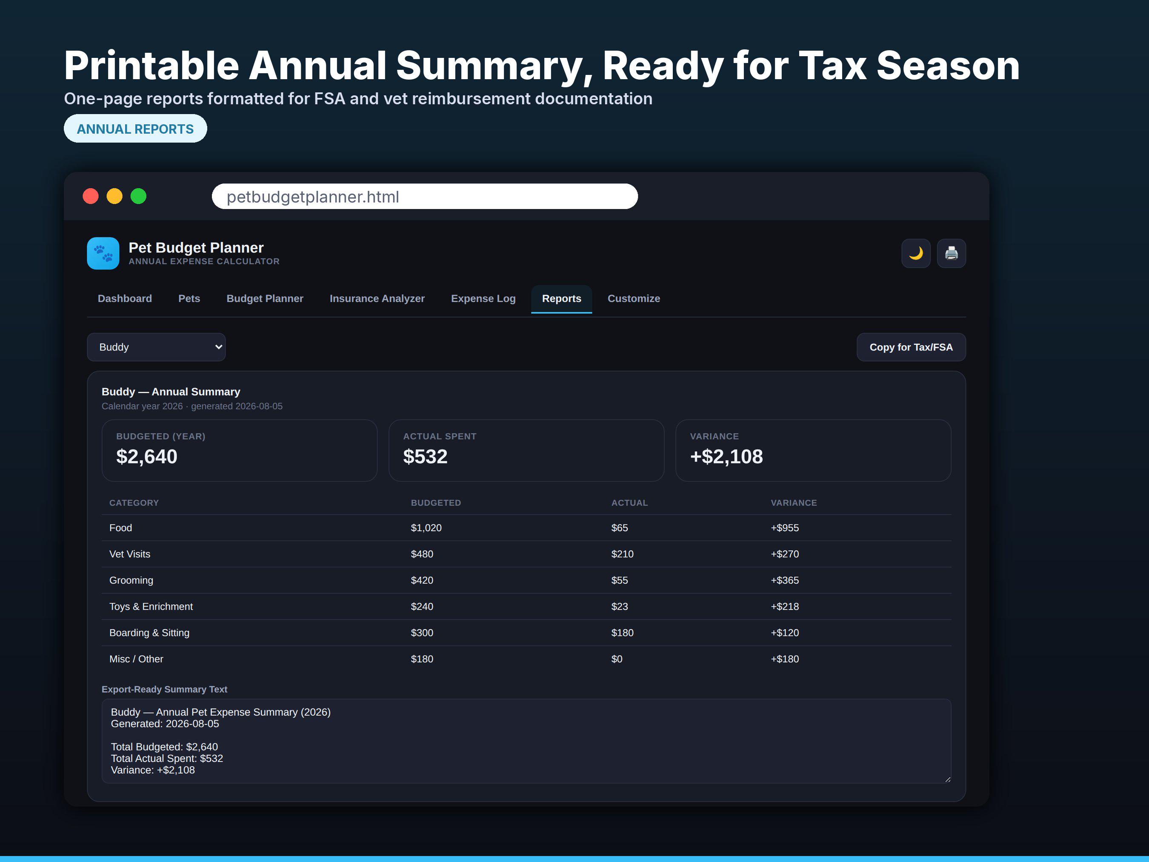The image size is (1149, 862).
Task: Click the red close window dot
Action: tap(91, 196)
